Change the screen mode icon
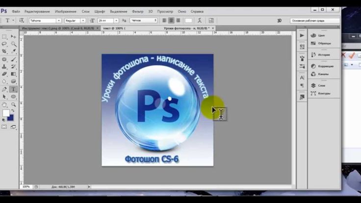Viewport: 361px width, 203px height. [x=13, y=127]
